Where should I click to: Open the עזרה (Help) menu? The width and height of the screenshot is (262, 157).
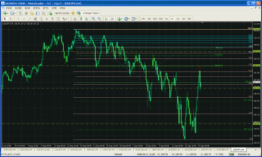[x=62, y=8]
